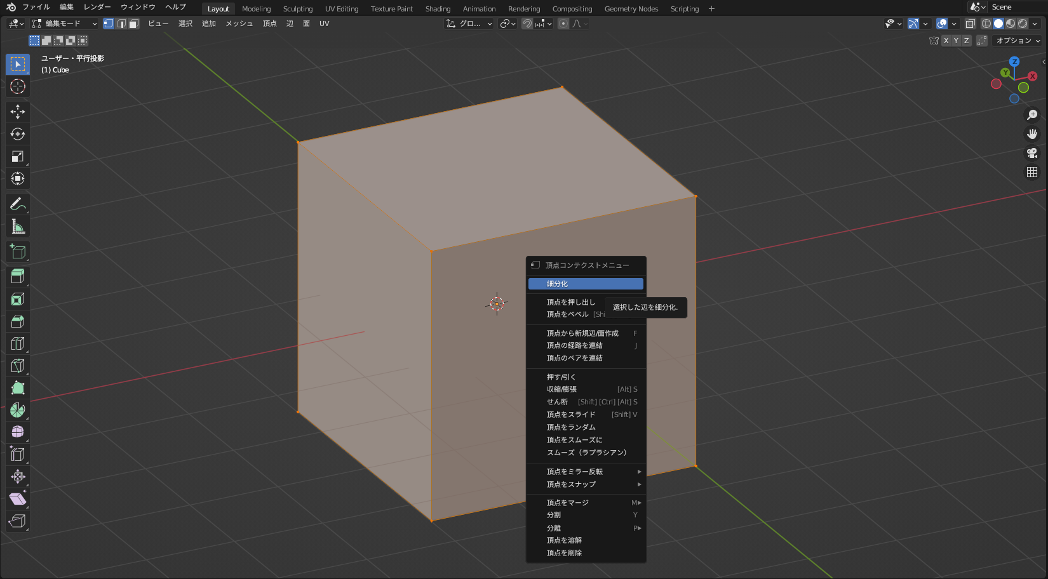Activate the Knife tool in the toolbar
Screen dimensions: 1048x579
(17, 365)
